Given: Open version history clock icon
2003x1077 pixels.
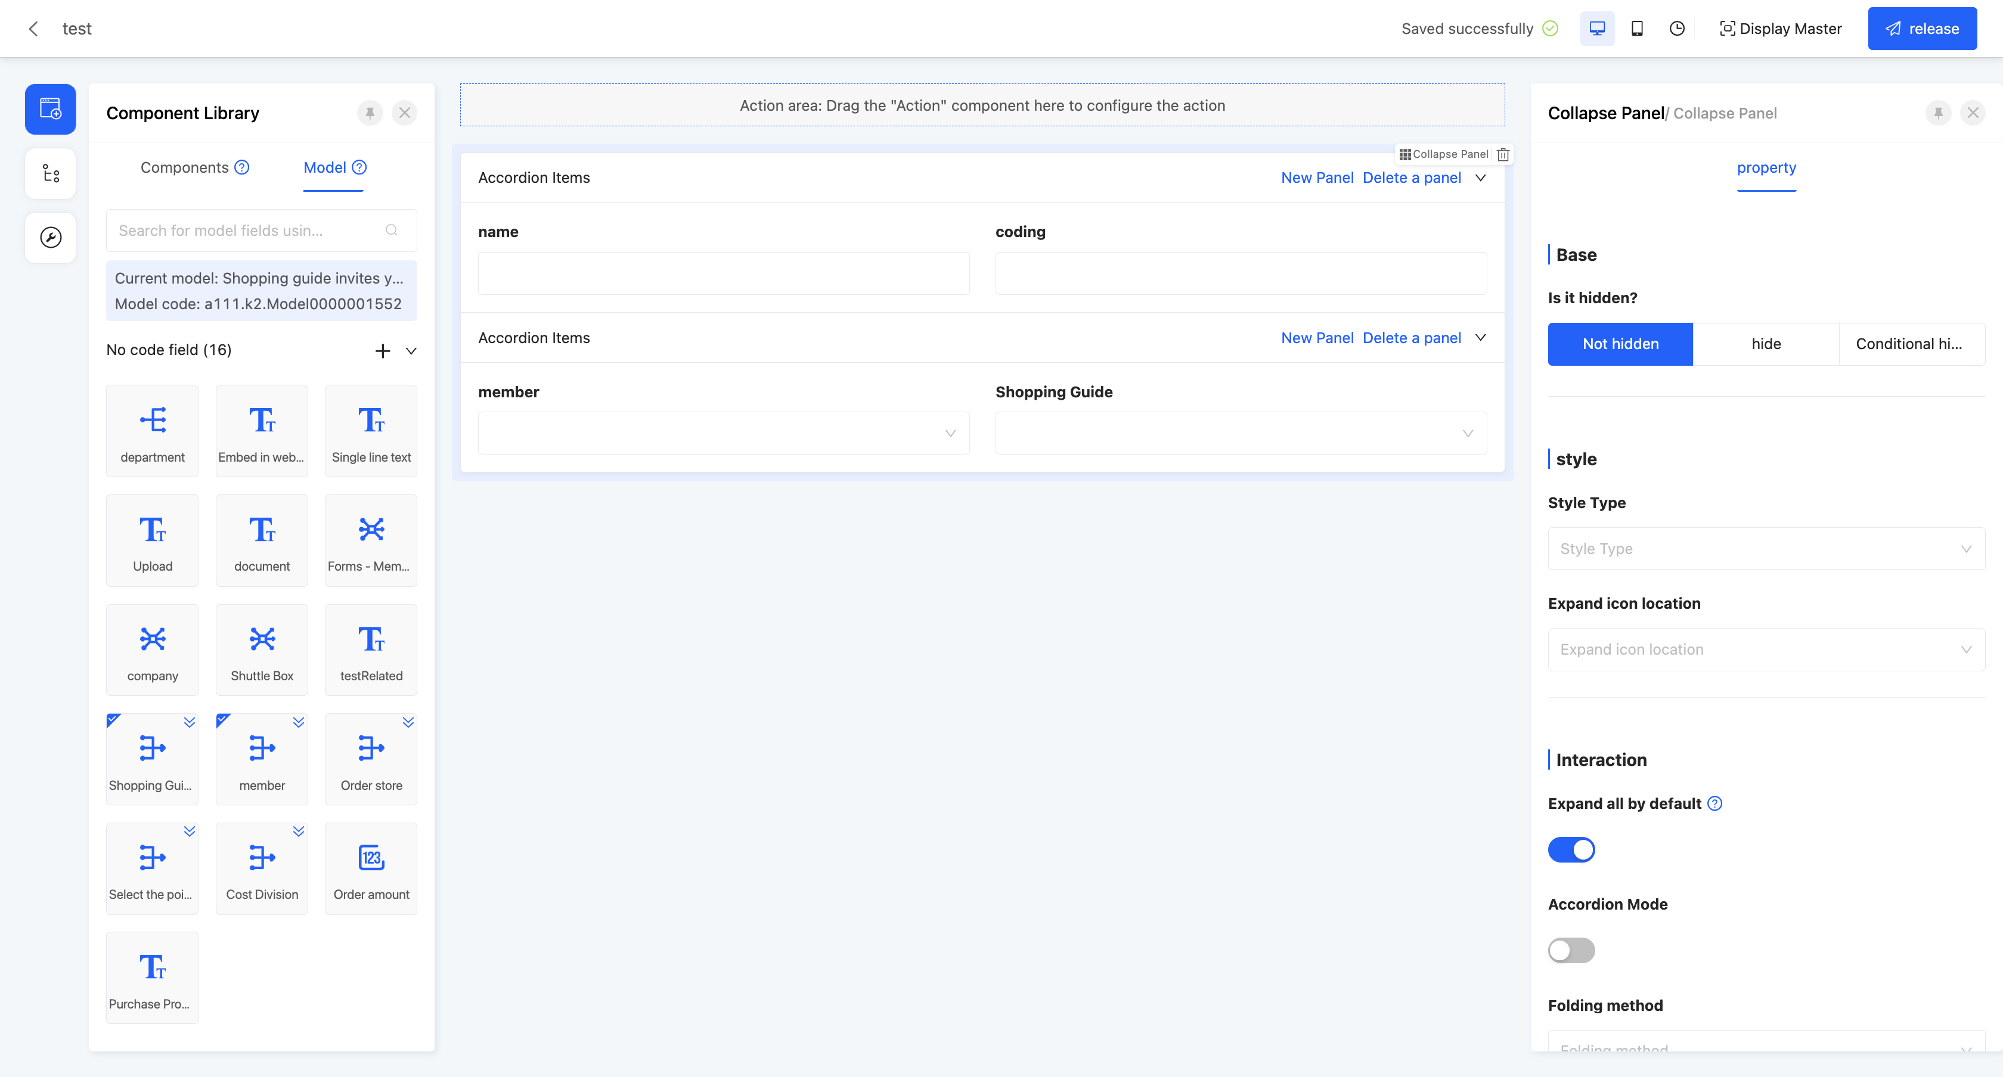Looking at the screenshot, I should point(1677,29).
